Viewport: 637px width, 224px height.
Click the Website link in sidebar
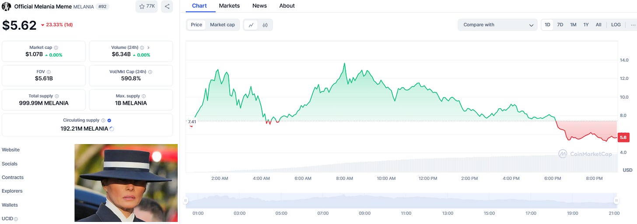point(10,150)
